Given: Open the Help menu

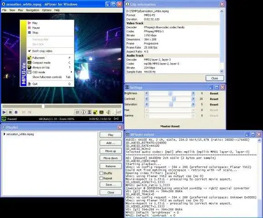Looking at the screenshot, I should pos(57,10).
